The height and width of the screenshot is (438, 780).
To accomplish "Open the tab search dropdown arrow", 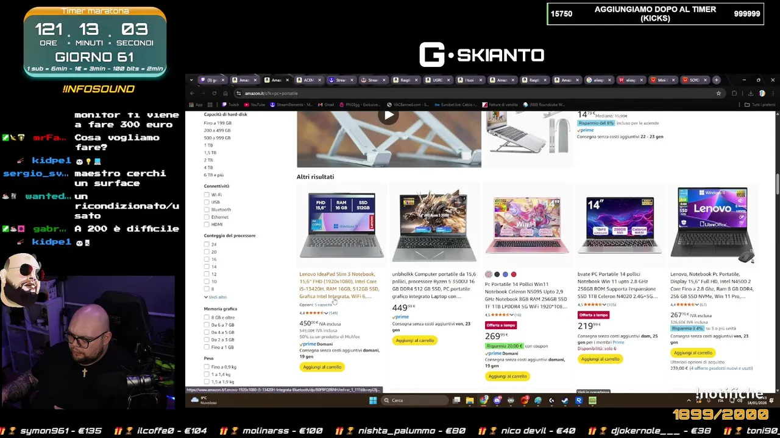I will pyautogui.click(x=192, y=80).
